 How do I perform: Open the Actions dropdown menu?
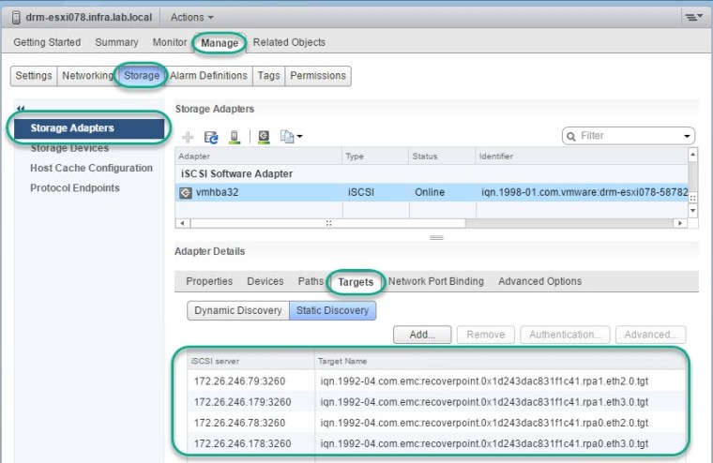(x=191, y=17)
